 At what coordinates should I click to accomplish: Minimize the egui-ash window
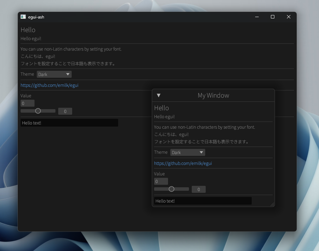(x=257, y=17)
